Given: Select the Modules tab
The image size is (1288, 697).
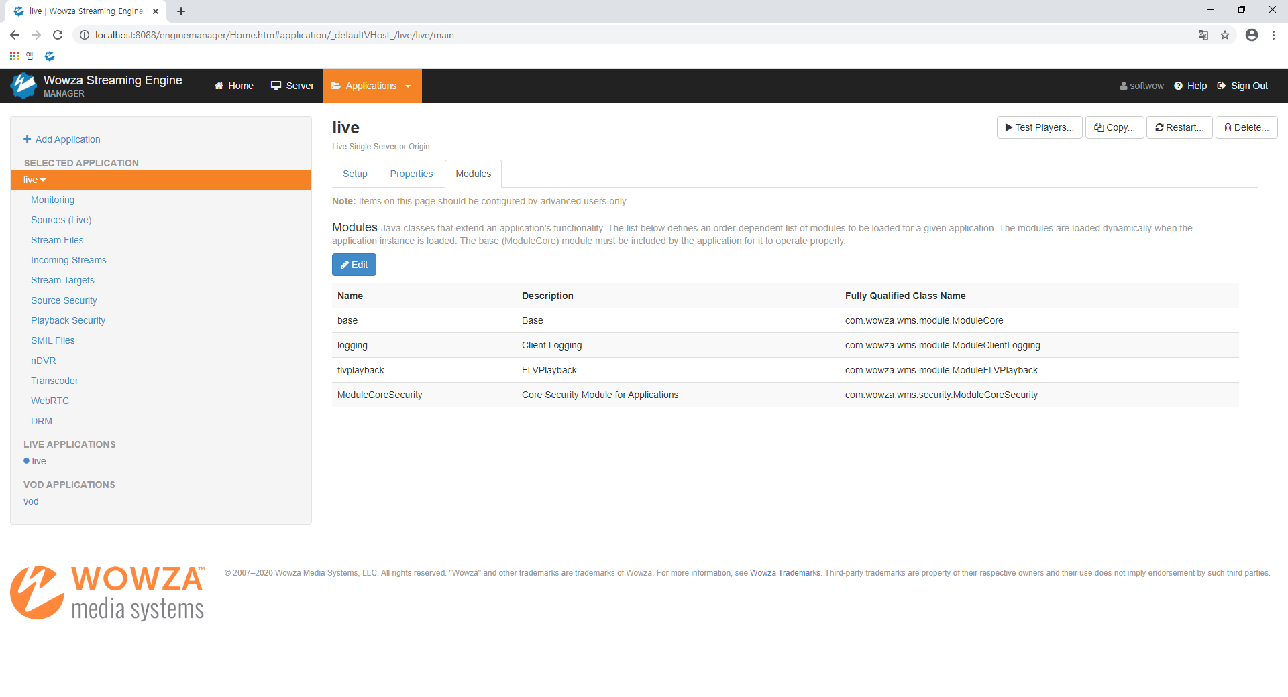Looking at the screenshot, I should (x=473, y=174).
